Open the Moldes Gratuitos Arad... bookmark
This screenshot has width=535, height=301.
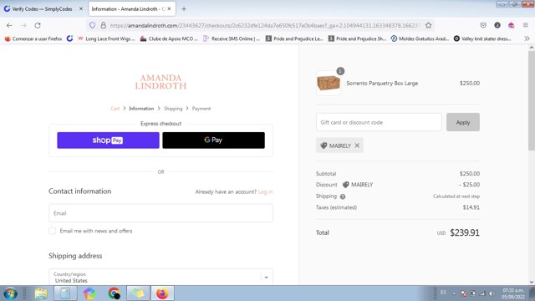[x=420, y=38]
